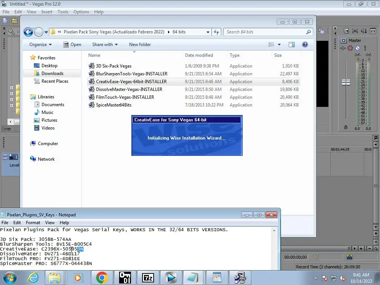Open Share with dropdown in Explorer
The height and width of the screenshot is (285, 380).
(x=105, y=45)
